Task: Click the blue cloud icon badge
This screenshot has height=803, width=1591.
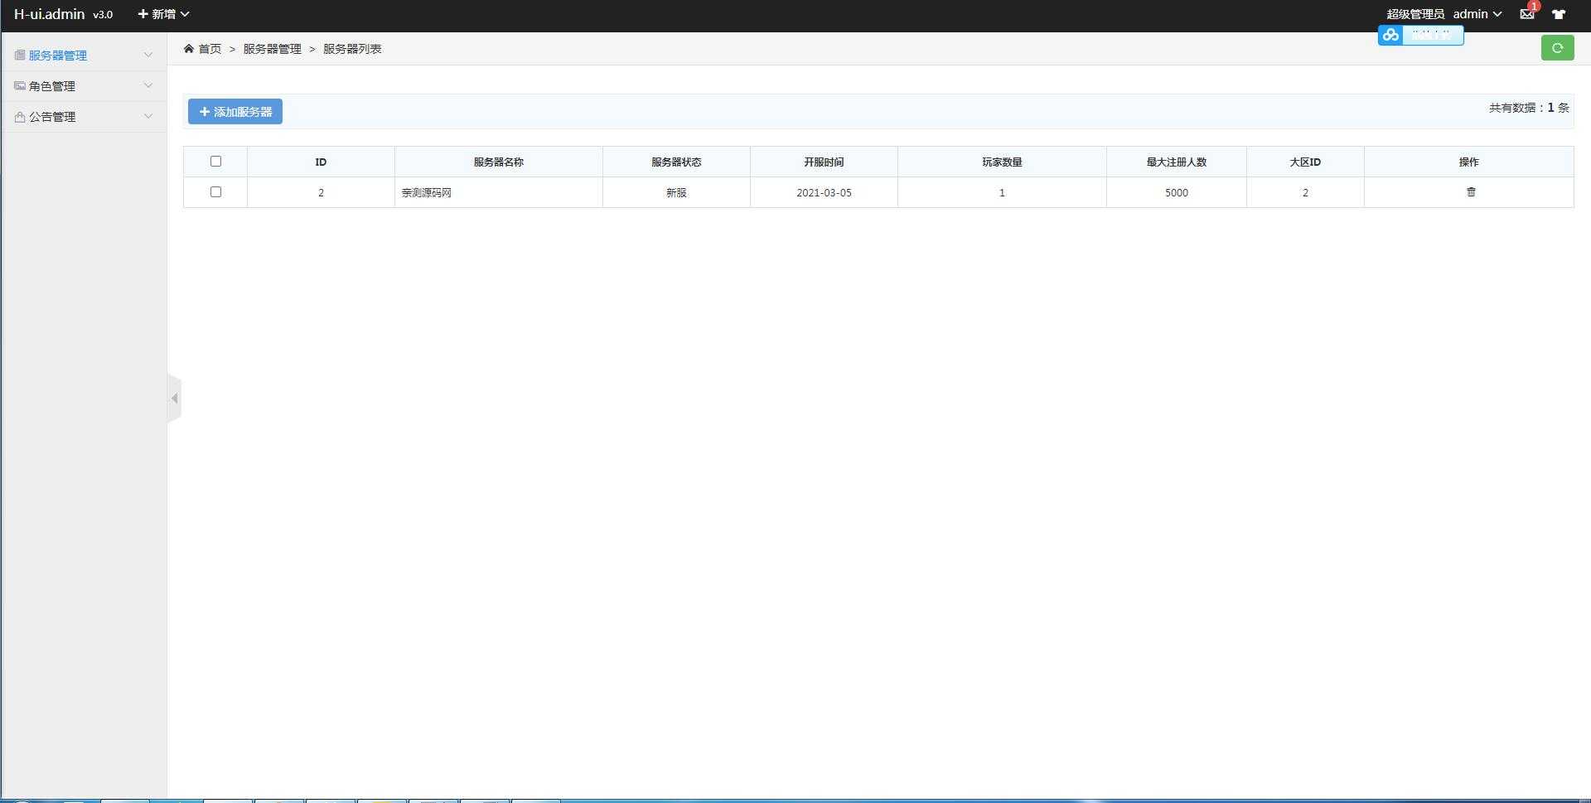Action: 1390,35
